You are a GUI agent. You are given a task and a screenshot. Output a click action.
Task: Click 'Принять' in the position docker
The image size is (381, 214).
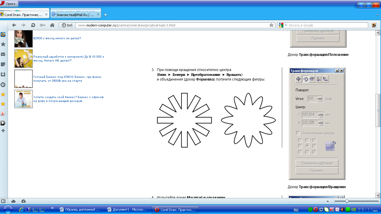(318, 38)
